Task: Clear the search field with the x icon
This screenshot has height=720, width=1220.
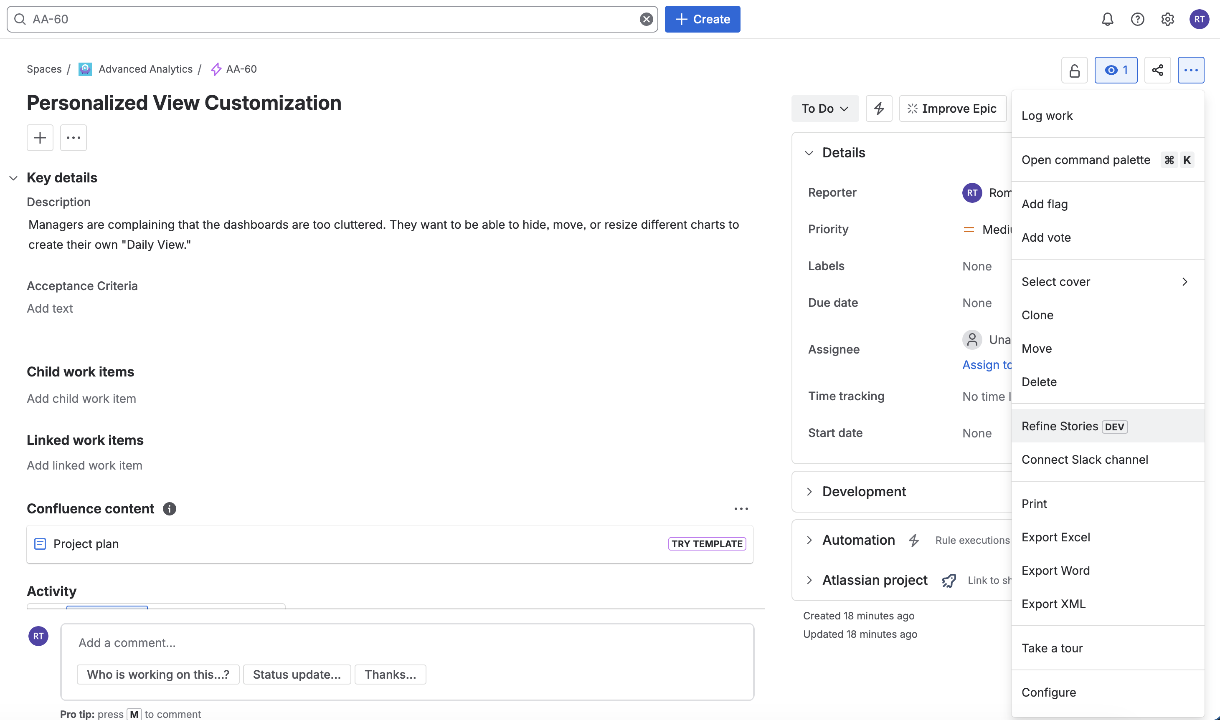Action: pos(646,19)
